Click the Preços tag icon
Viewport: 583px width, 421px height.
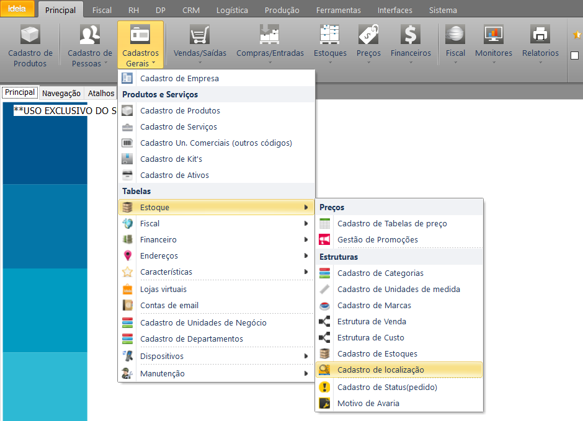(368, 36)
